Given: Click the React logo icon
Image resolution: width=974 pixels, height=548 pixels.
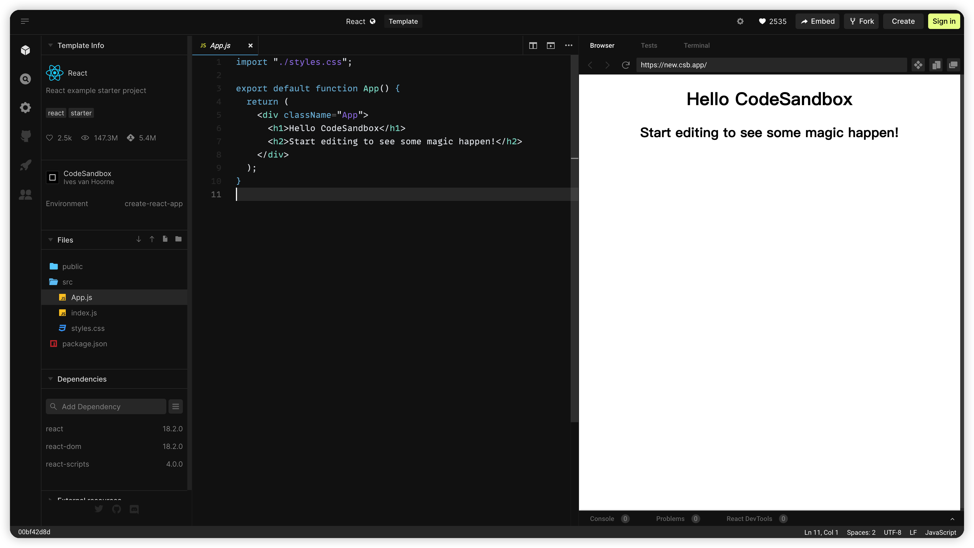Looking at the screenshot, I should [54, 73].
